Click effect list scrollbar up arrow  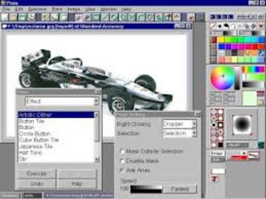click(x=96, y=115)
